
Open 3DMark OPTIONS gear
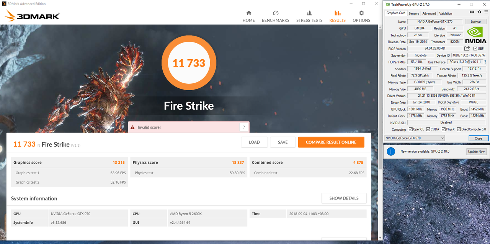click(361, 16)
